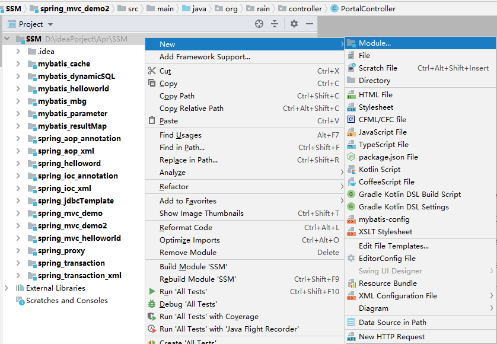This screenshot has width=497, height=344.
Task: Click the locate/scroll-from-source target icon
Action: coord(259,24)
